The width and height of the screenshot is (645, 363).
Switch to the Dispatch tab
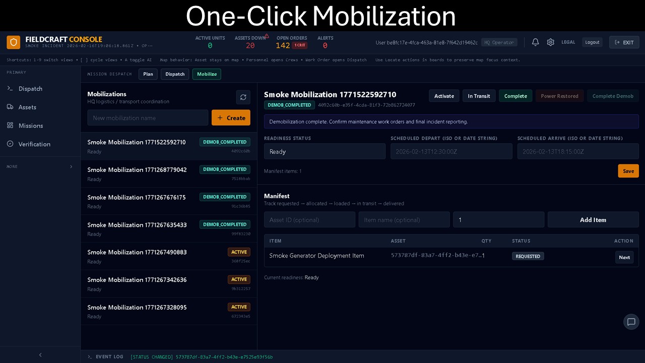(175, 74)
